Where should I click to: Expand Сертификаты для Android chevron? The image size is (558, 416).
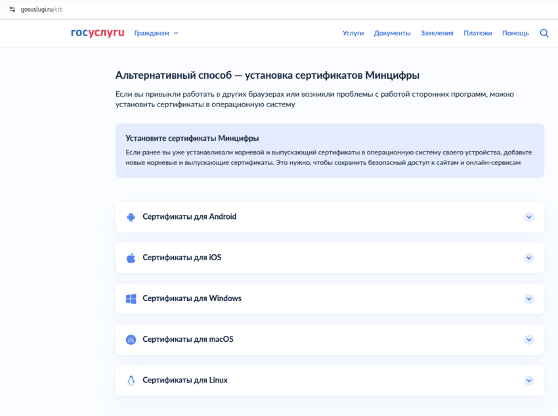[x=529, y=217]
